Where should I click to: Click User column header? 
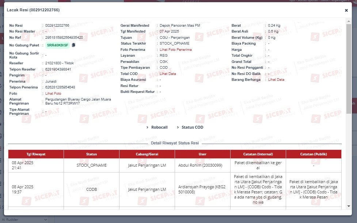[x=202, y=154]
